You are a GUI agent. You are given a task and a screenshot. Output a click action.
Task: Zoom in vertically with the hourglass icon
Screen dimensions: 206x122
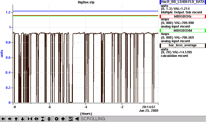point(43,119)
